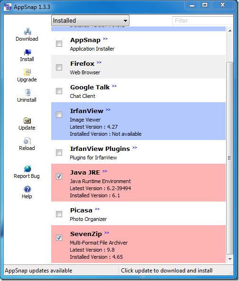Click the Update database icon
This screenshot has width=239, height=281.
pyautogui.click(x=28, y=121)
